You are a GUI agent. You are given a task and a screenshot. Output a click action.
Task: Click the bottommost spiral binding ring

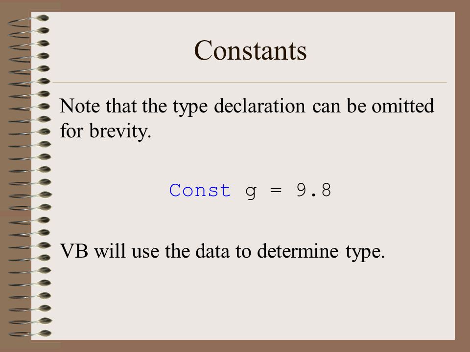point(30,333)
